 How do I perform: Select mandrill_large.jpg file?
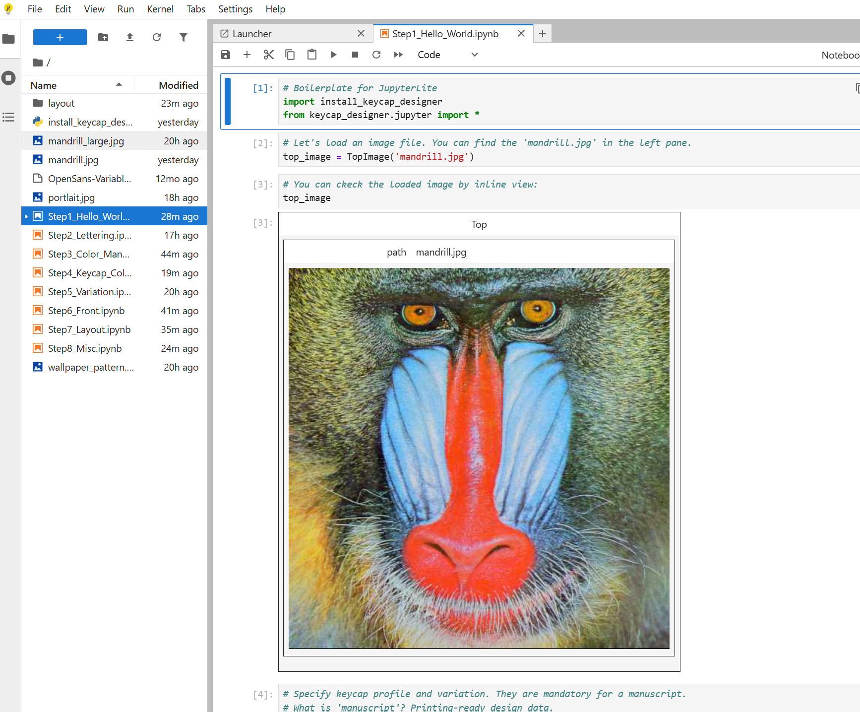click(114, 141)
